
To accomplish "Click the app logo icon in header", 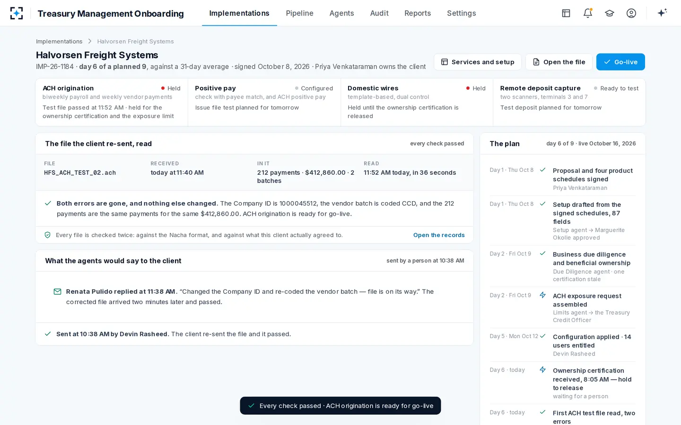I will coord(17,13).
